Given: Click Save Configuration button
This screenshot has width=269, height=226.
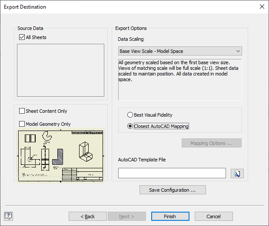Looking at the screenshot, I should click(x=173, y=190).
